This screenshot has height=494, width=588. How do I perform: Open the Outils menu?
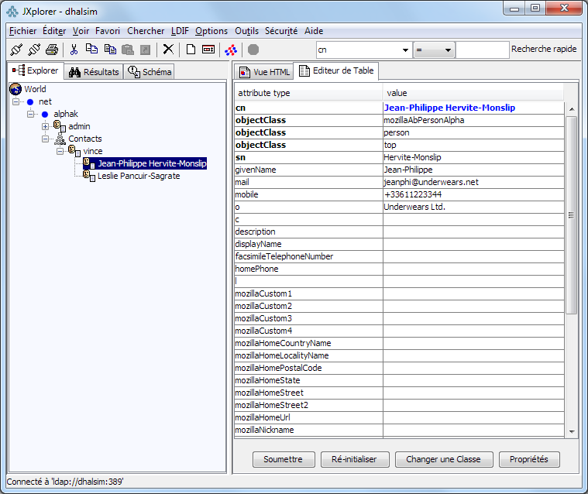[x=247, y=31]
